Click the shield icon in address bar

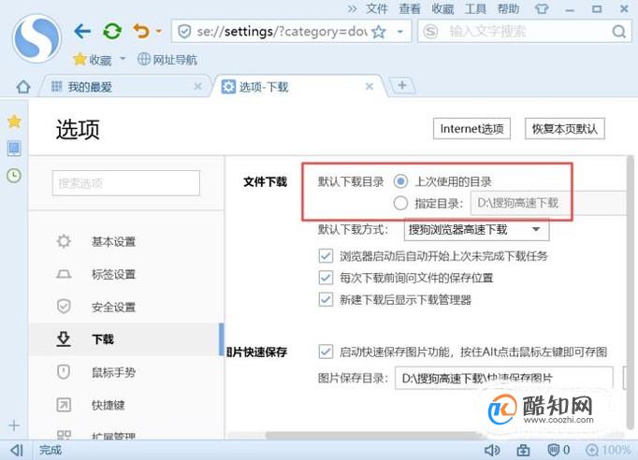184,31
